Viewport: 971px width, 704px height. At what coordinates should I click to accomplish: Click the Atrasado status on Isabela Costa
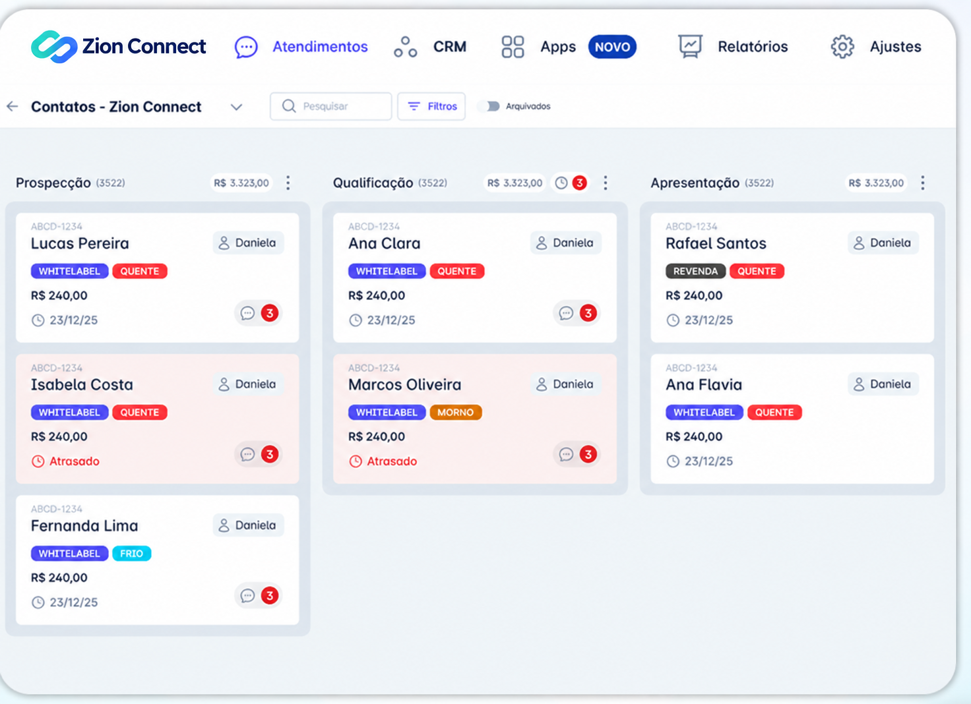(x=66, y=461)
